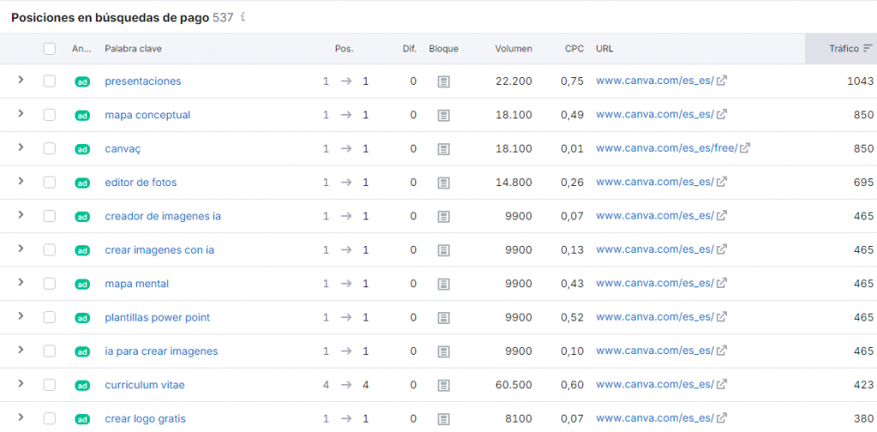The image size is (877, 432).
Task: Open external link icon for plantillas power point
Action: pyautogui.click(x=722, y=317)
